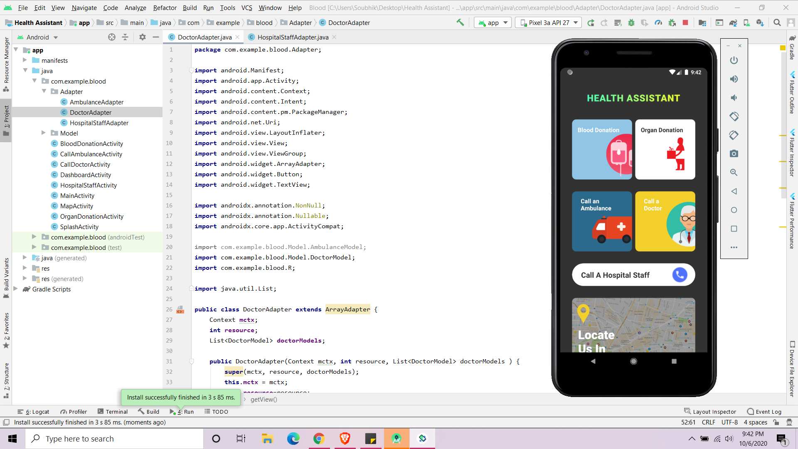This screenshot has width=798, height=449.
Task: Open the run configuration 'app' dropdown
Action: 493,23
